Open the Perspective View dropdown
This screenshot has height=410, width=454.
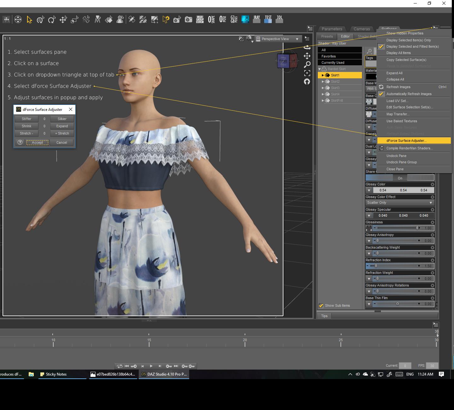[277, 39]
